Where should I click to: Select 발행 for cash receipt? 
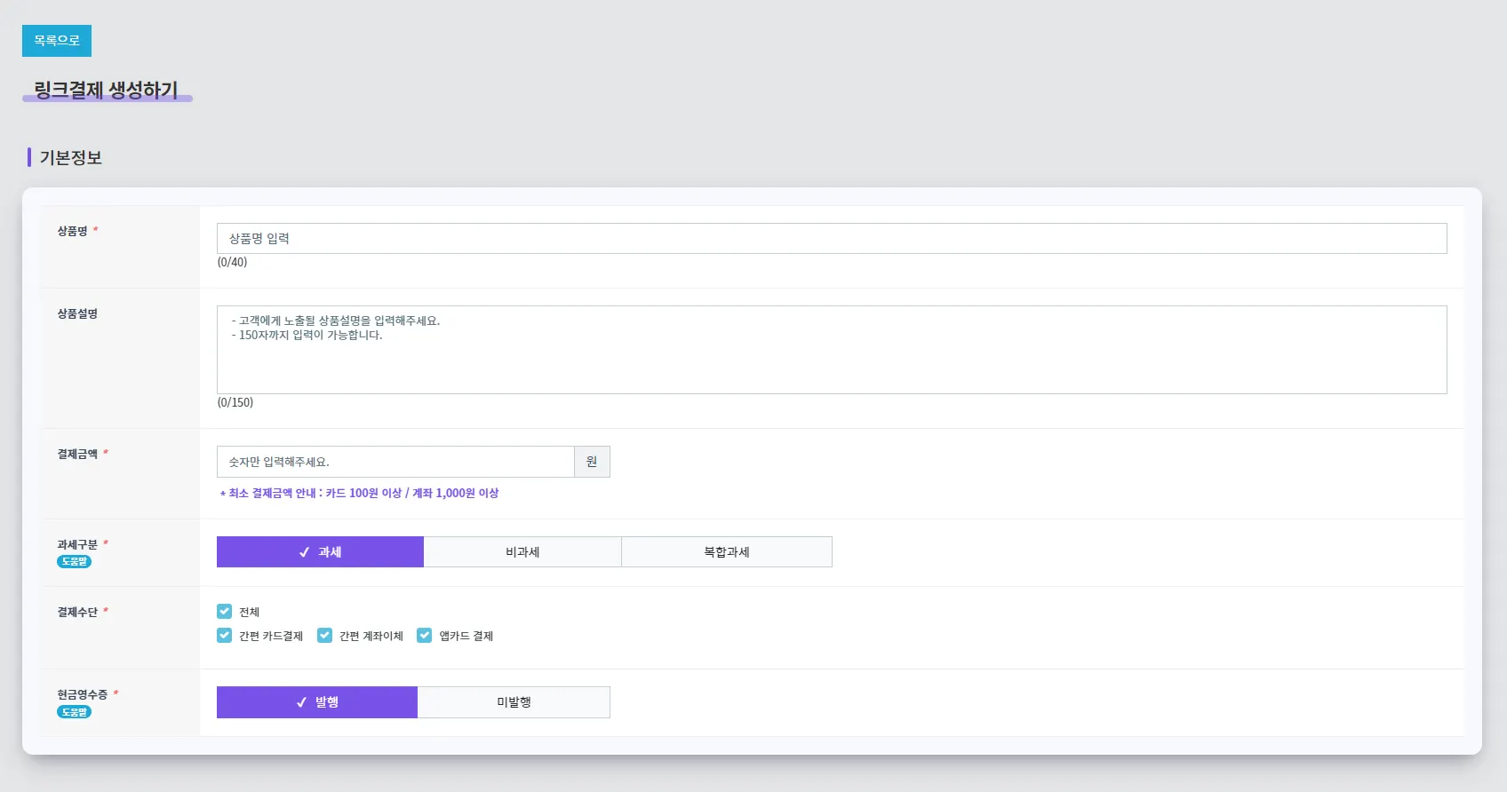click(317, 702)
